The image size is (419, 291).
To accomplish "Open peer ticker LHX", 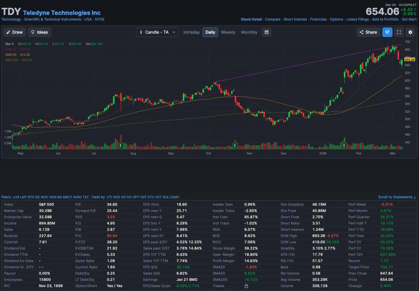I will [x=16, y=197].
